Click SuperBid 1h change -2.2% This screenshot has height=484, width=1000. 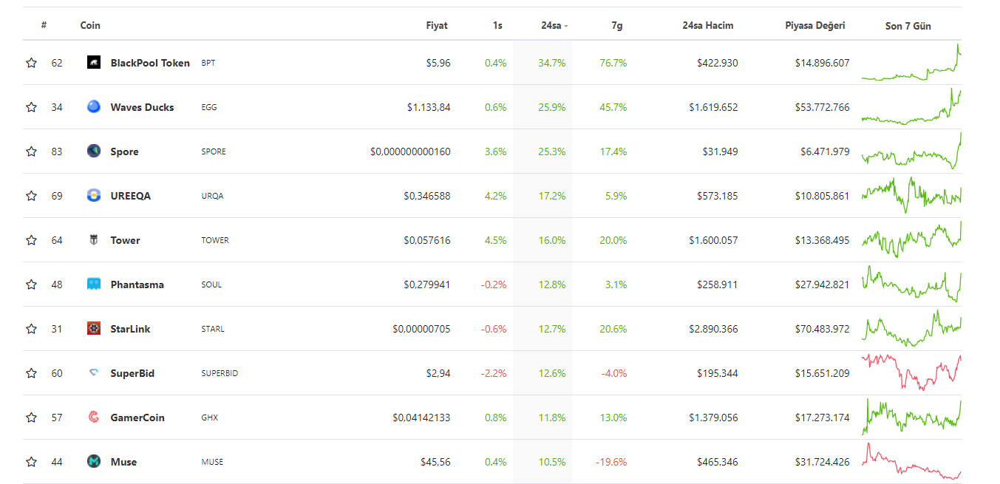(494, 373)
